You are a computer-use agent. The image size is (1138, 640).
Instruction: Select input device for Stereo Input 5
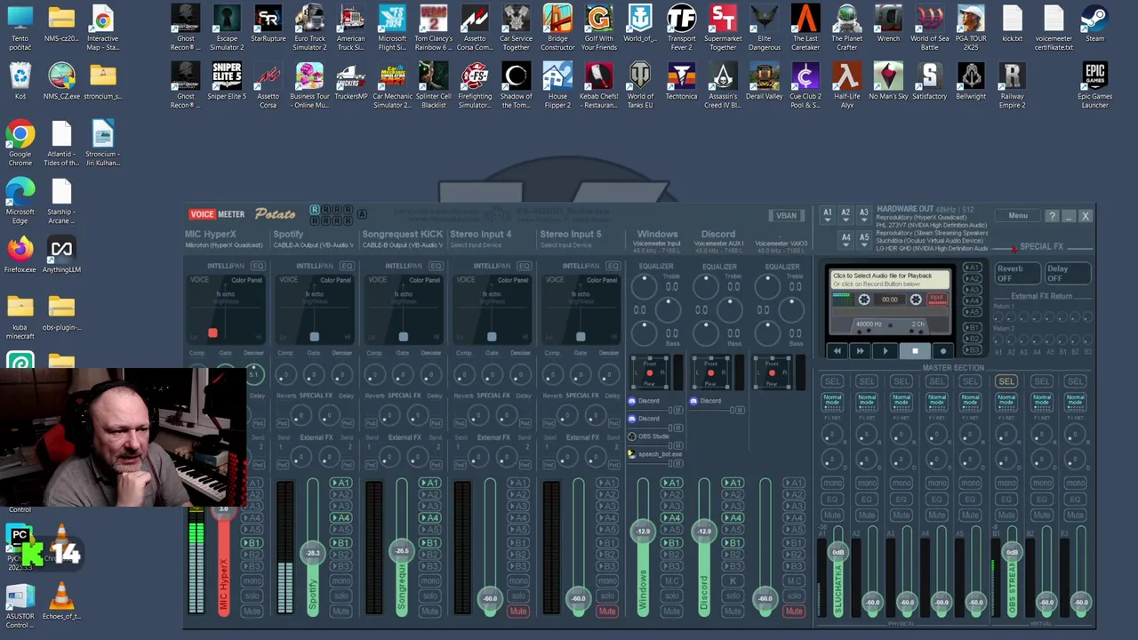(x=566, y=245)
